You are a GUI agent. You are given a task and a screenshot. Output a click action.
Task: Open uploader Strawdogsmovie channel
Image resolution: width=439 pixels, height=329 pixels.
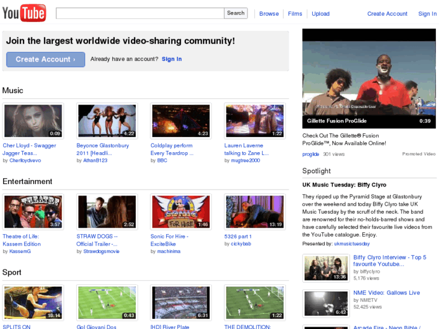[101, 252]
